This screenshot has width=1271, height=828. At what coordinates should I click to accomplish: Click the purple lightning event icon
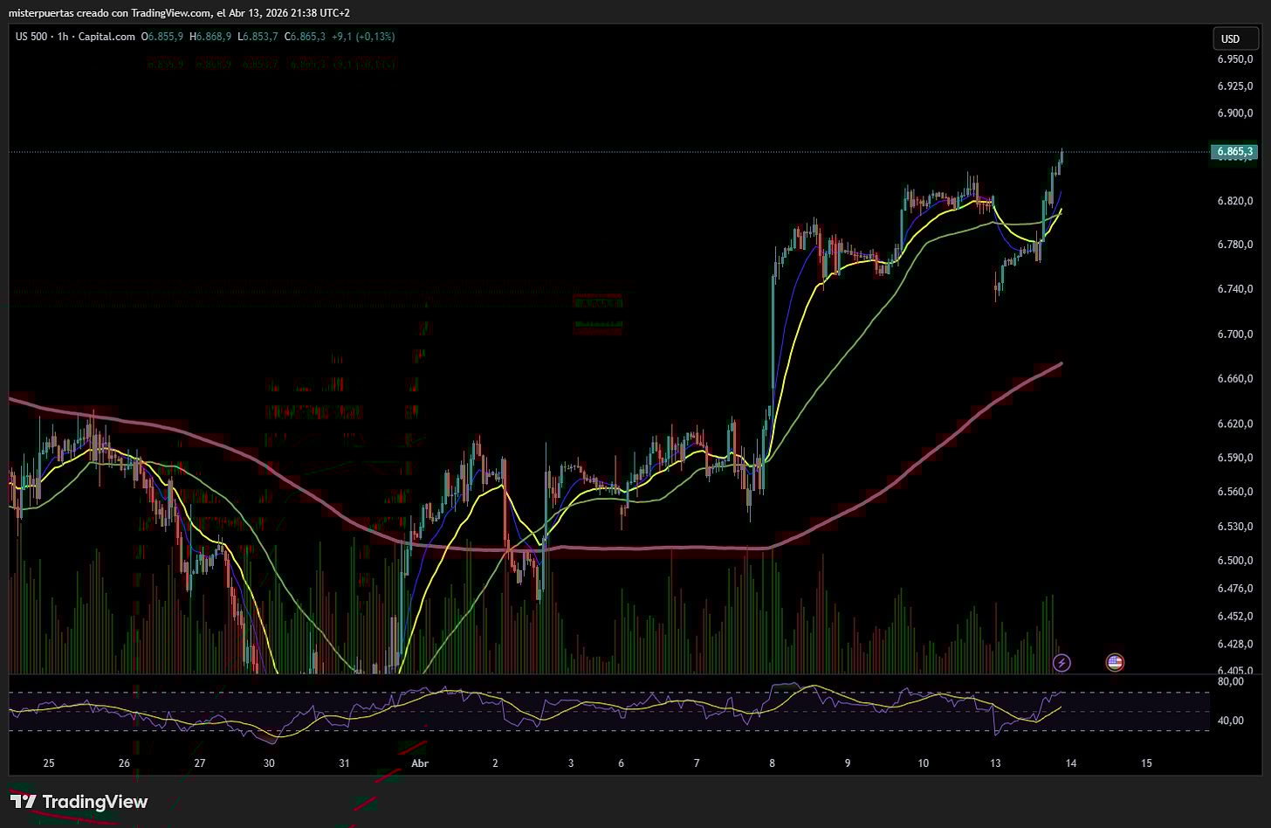pos(1061,663)
